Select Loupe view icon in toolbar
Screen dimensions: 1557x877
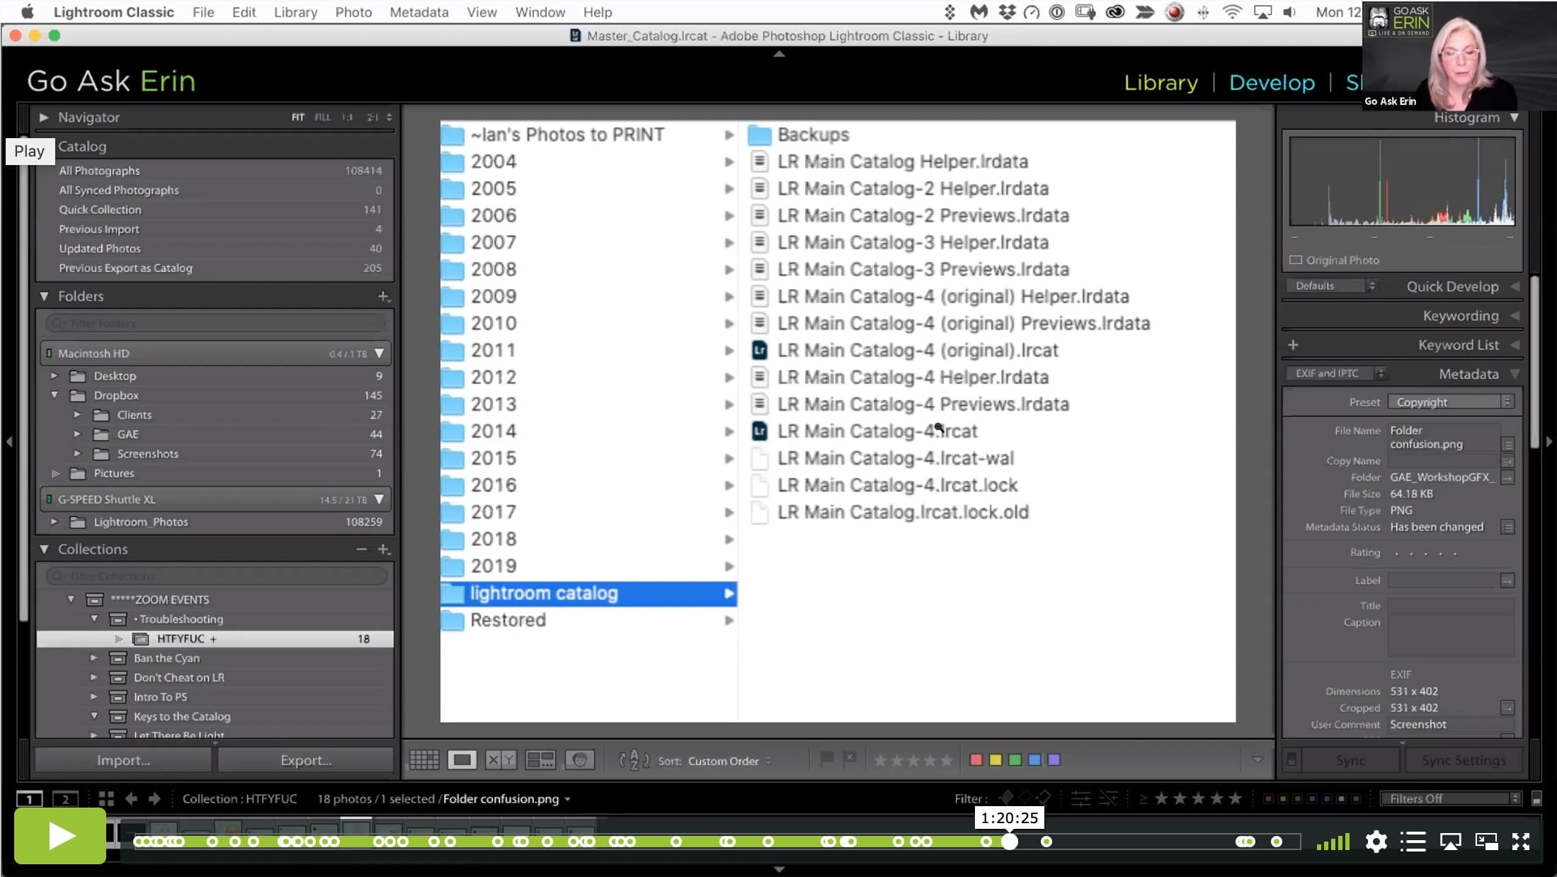click(462, 760)
